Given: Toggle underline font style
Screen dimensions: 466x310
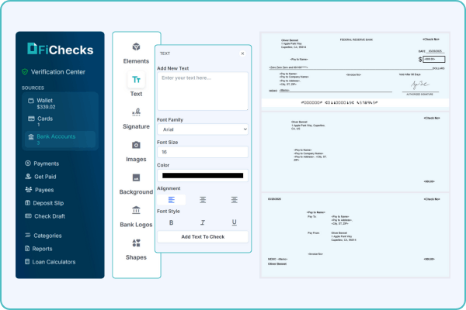Looking at the screenshot, I should pyautogui.click(x=234, y=222).
